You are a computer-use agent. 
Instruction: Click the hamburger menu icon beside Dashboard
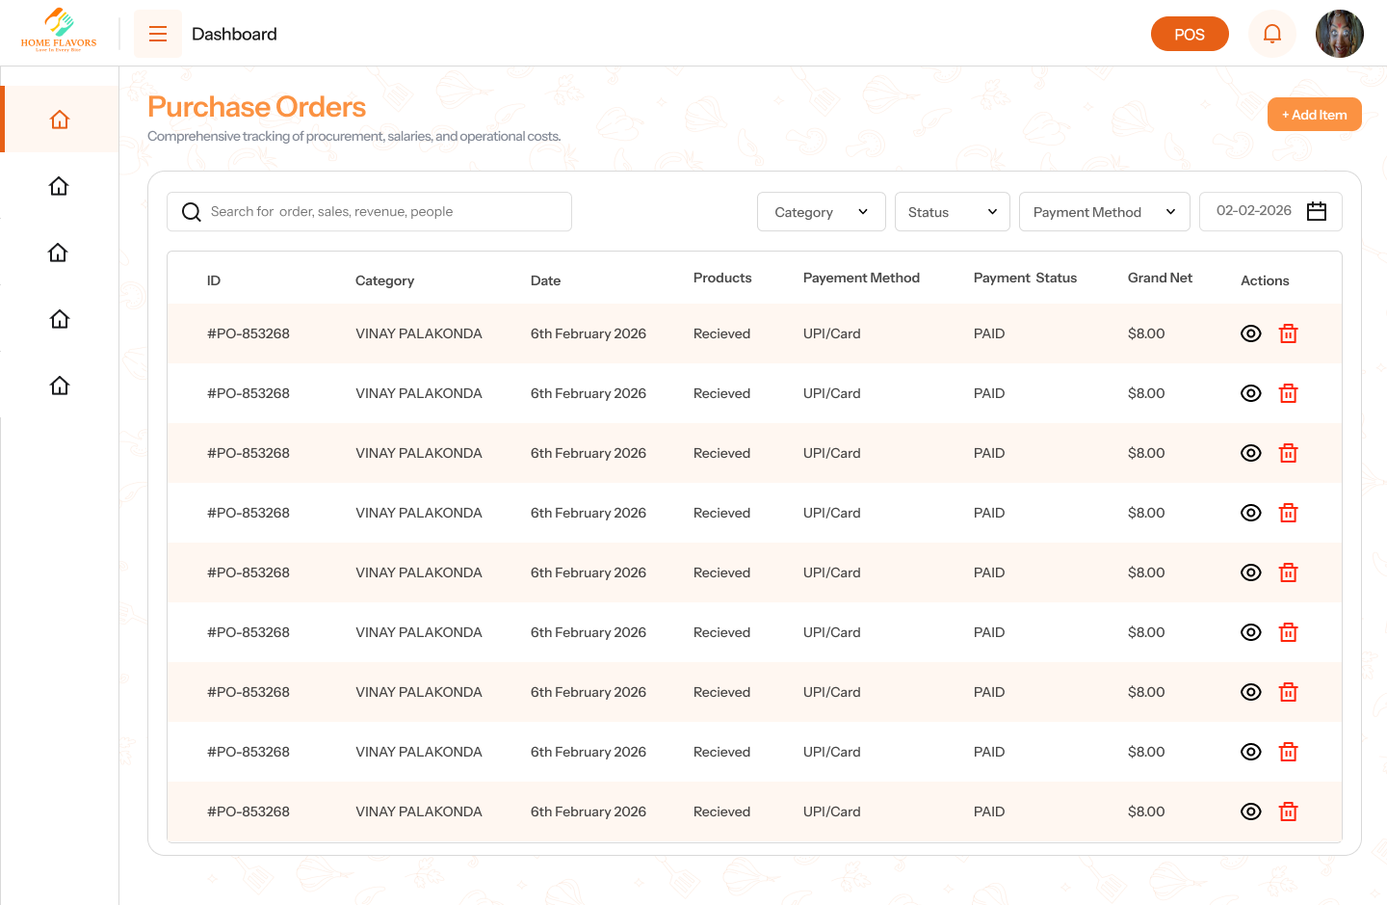[x=158, y=35]
